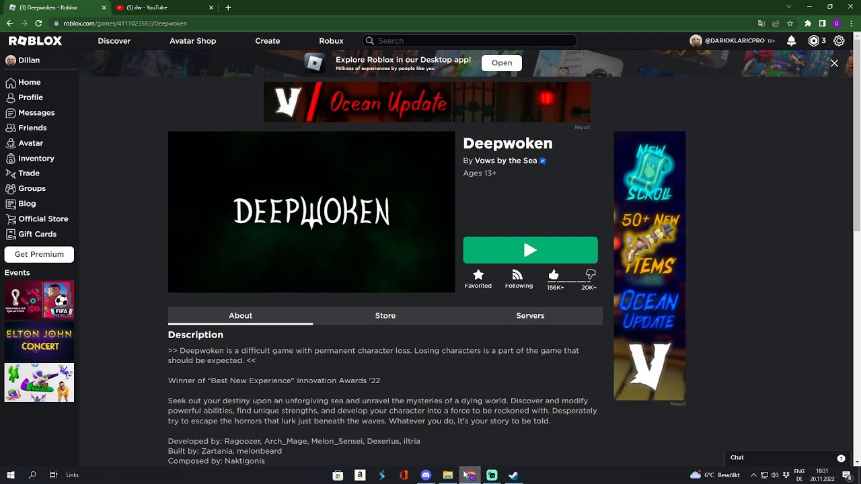This screenshot has width=861, height=484.
Task: Open the notifications bell icon
Action: pos(792,41)
